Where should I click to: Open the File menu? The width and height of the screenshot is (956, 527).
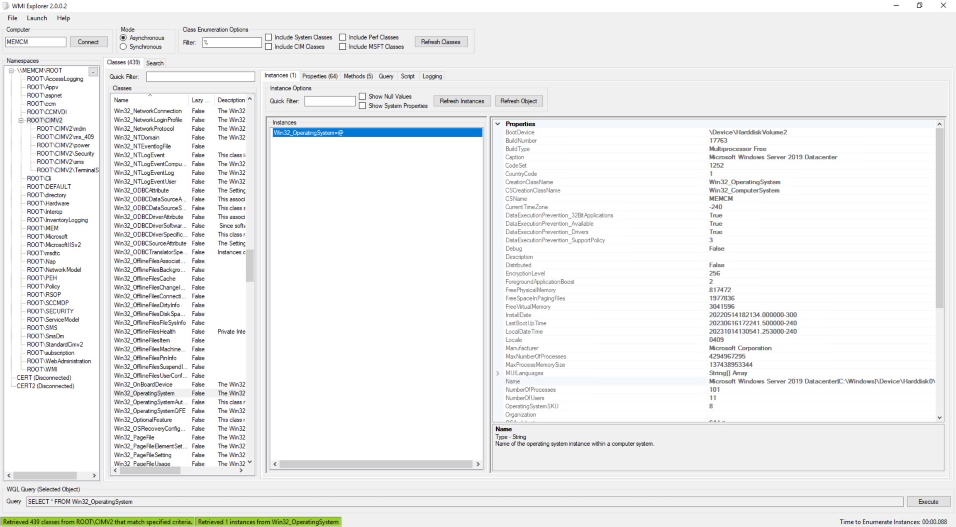(12, 18)
